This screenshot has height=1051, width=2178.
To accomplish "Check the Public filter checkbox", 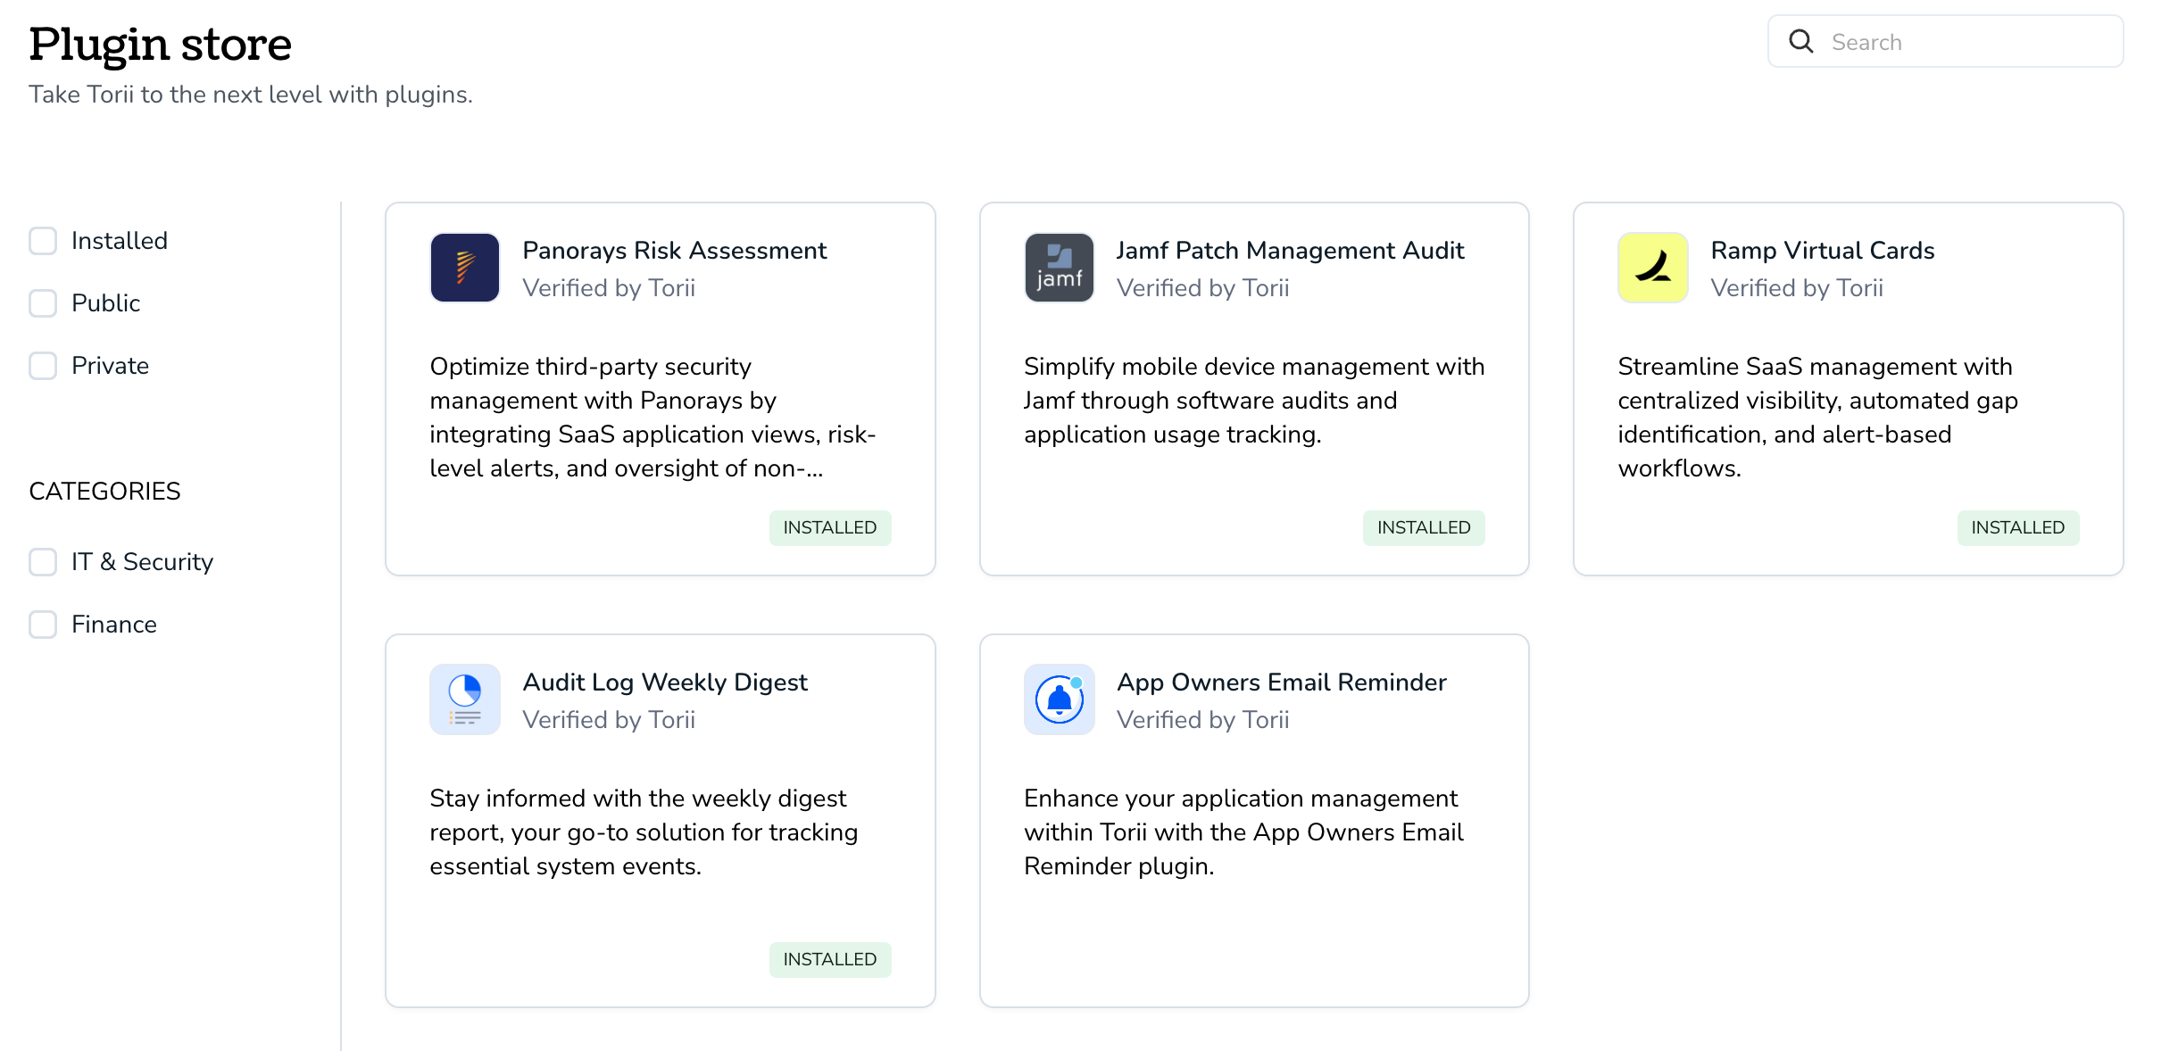I will tap(43, 303).
